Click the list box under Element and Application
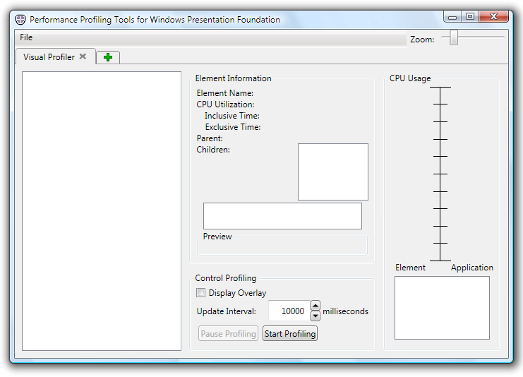Screen dimensions: 523x377 442,308
